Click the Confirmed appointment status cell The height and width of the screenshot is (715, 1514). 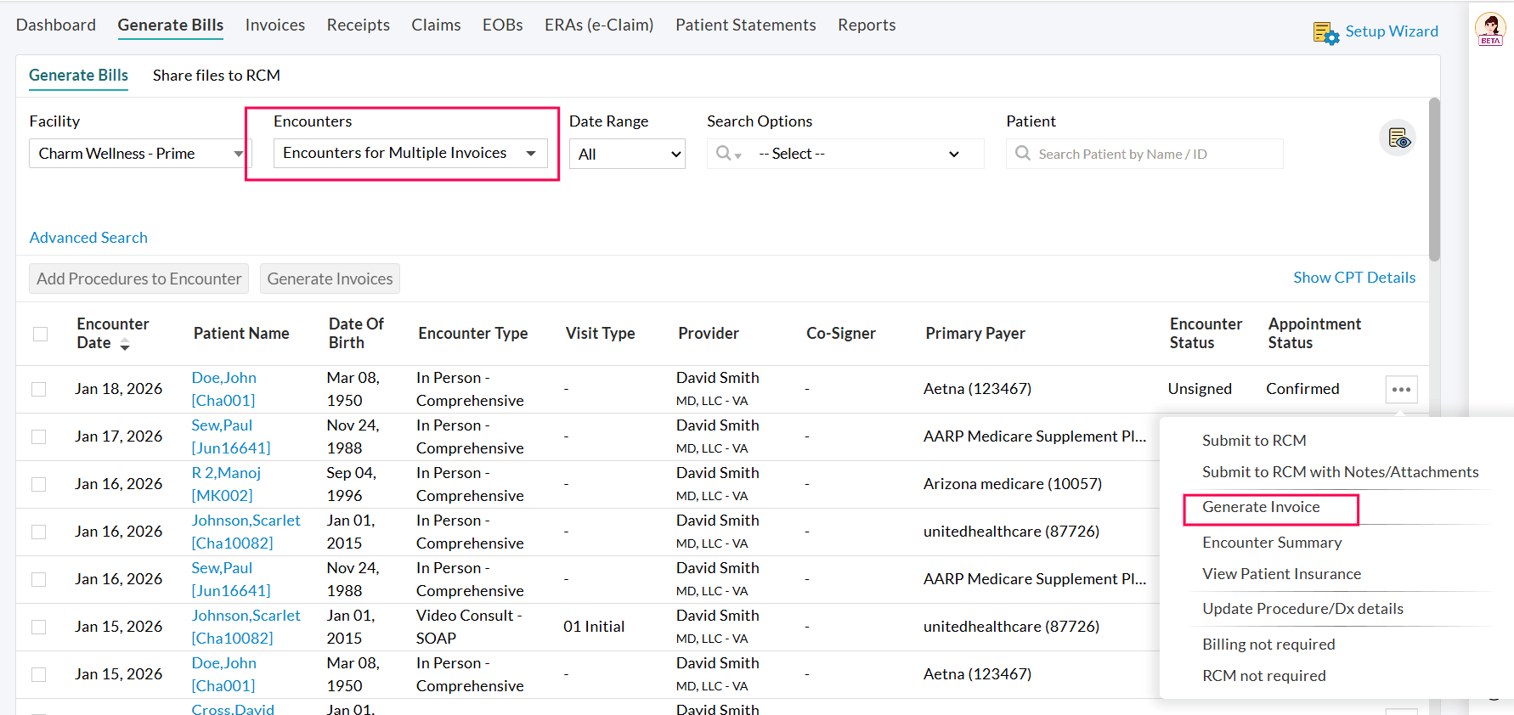point(1302,389)
